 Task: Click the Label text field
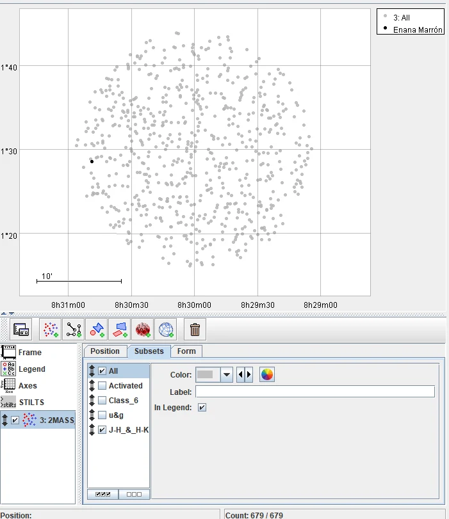point(314,392)
